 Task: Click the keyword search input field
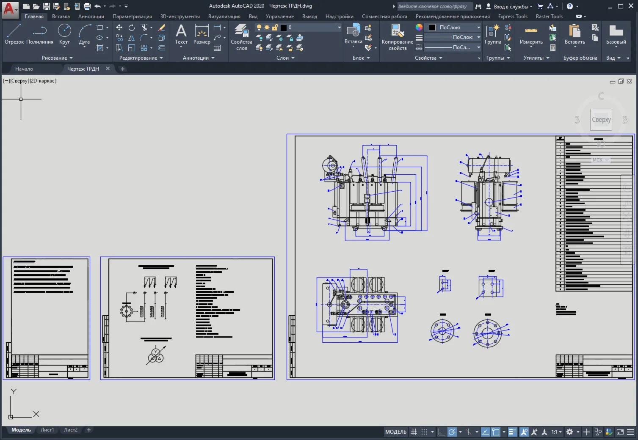pos(434,6)
